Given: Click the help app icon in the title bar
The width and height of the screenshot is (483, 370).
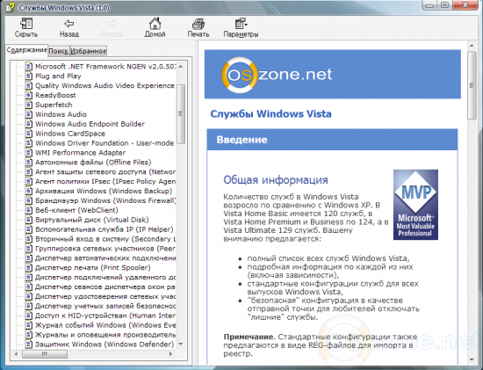Looking at the screenshot, I should pyautogui.click(x=11, y=7).
